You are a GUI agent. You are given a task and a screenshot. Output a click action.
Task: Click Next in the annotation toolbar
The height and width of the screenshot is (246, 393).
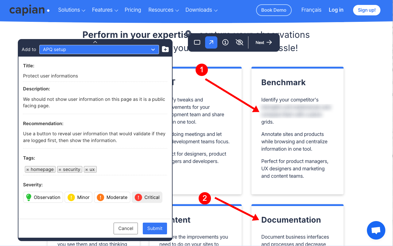(264, 42)
